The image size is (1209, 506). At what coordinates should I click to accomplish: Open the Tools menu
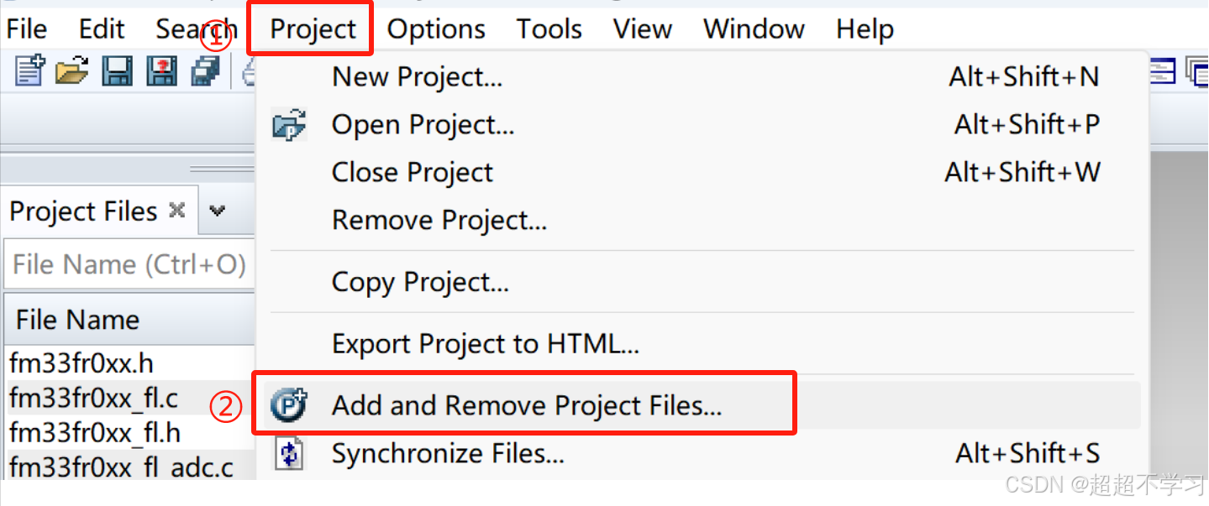[549, 29]
